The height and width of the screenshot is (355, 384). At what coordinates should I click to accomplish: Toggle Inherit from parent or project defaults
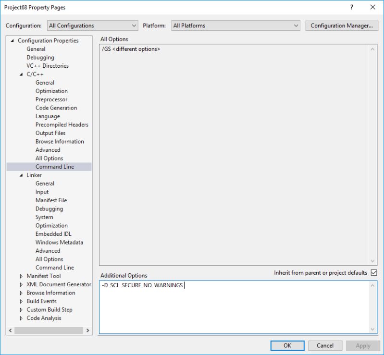374,272
